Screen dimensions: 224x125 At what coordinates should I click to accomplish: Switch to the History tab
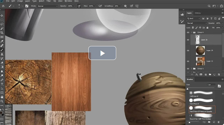click(x=198, y=13)
